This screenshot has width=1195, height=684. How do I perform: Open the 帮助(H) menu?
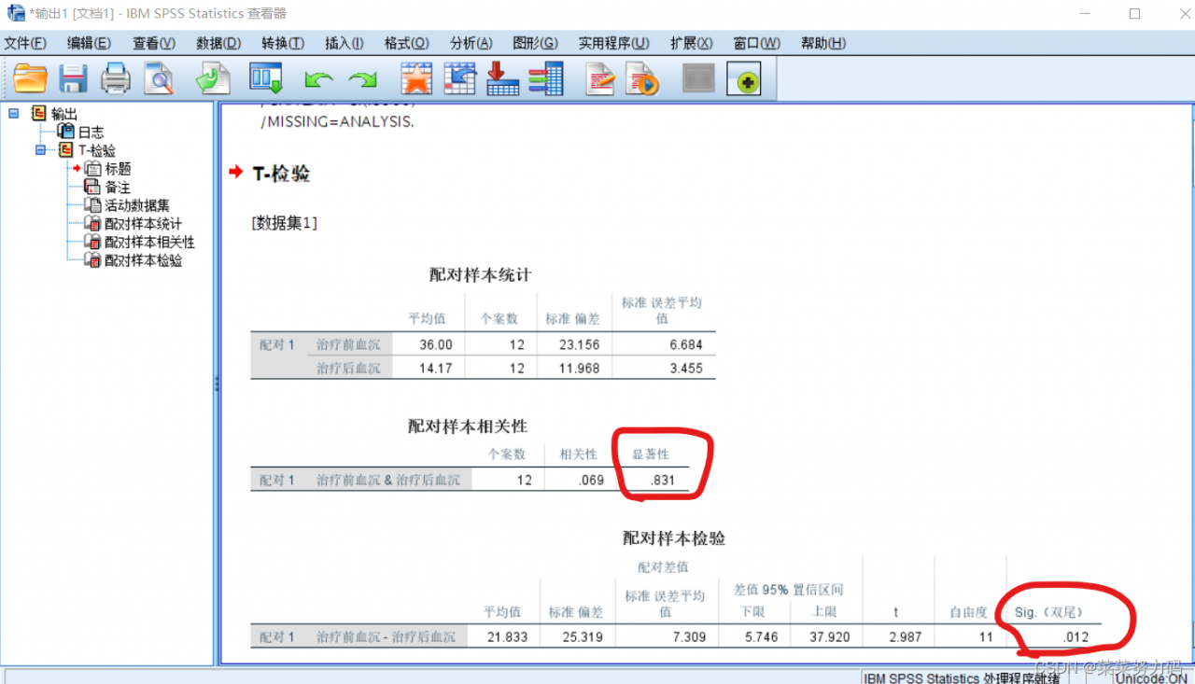click(823, 44)
